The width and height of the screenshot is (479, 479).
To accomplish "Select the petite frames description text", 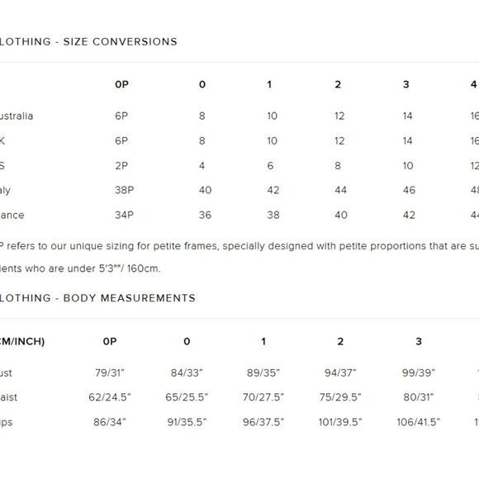I will [239, 246].
